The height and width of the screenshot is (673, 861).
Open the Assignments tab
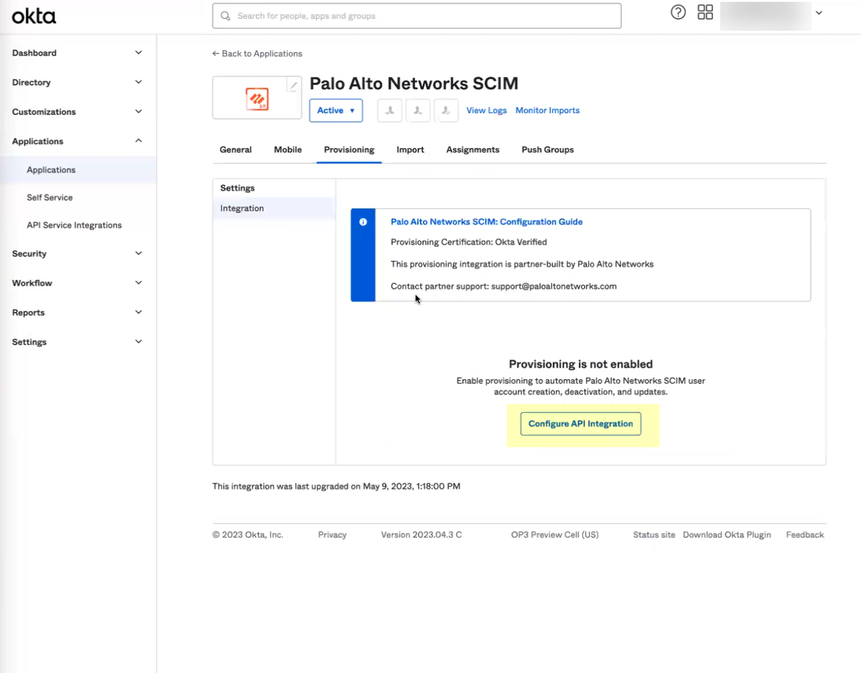(472, 149)
